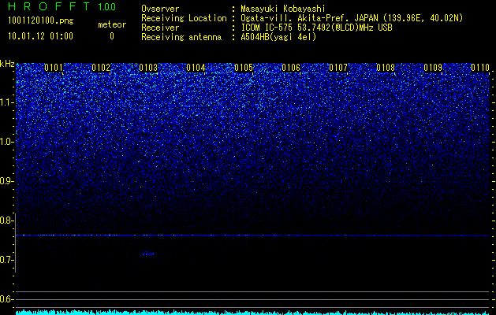496x315 pixels.
Task: Click the cyan signal level graph at bottom
Action: coord(252,313)
